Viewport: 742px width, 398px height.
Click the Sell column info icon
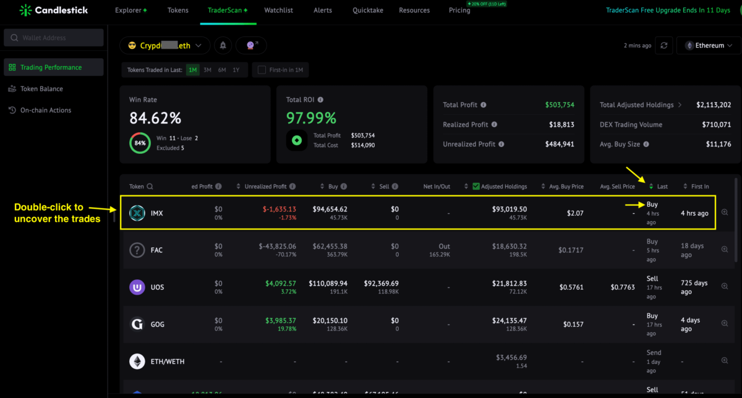(x=394, y=187)
